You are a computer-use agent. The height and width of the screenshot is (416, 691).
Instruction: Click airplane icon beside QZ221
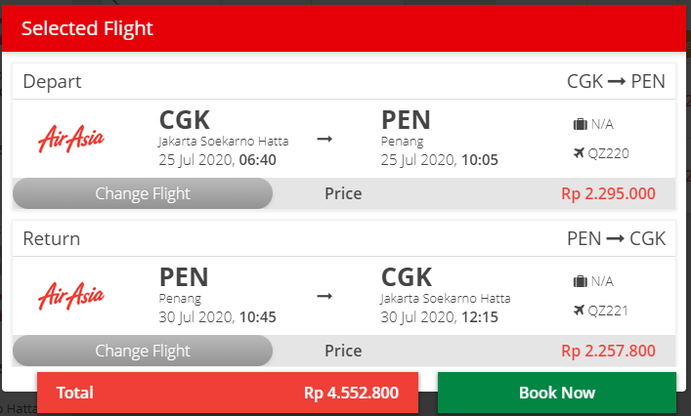[580, 311]
